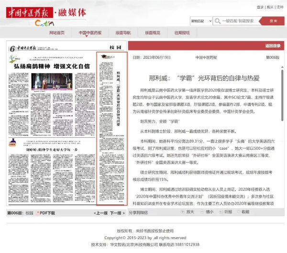Viewport: 287px width, 253px height.
Task: Click the 收藏 favorite icon
Action: [x=238, y=211]
